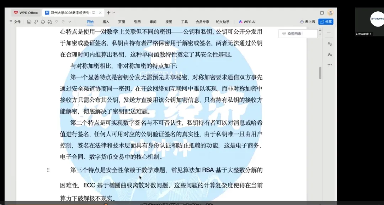Click the Print Preview icon
Viewport: 384px width, 205px height.
click(x=49, y=22)
